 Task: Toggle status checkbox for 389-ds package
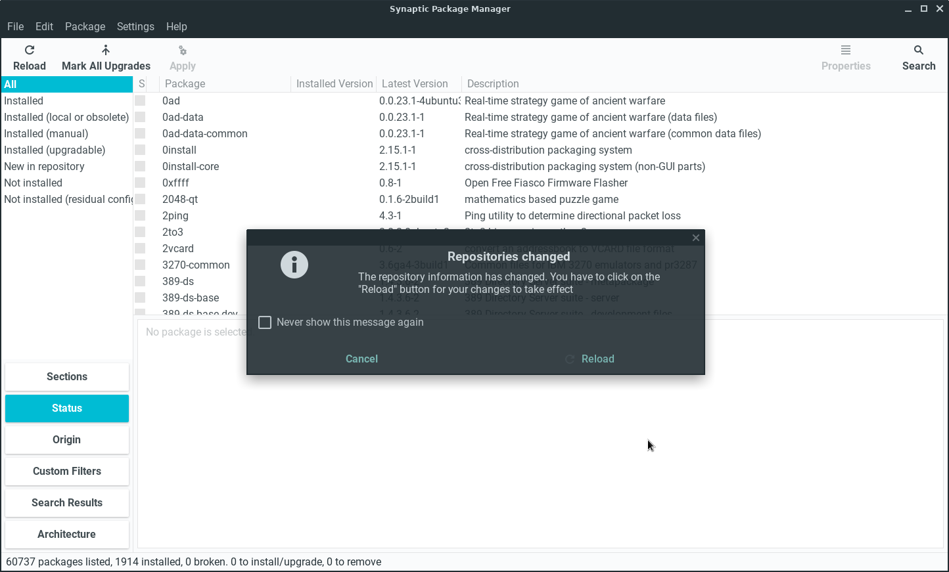click(x=140, y=281)
